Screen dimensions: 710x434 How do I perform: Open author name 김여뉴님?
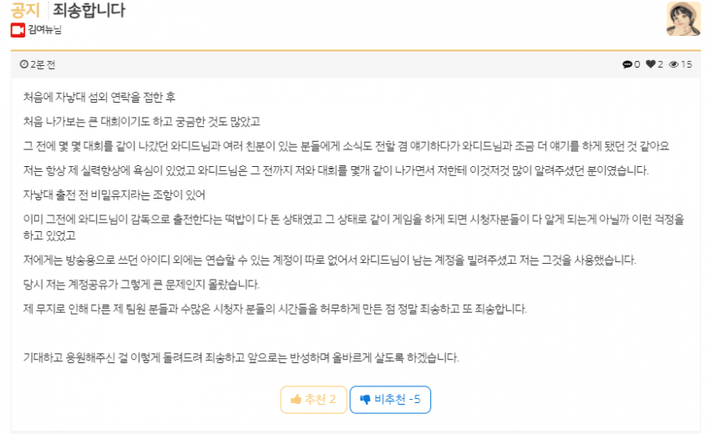pos(44,30)
